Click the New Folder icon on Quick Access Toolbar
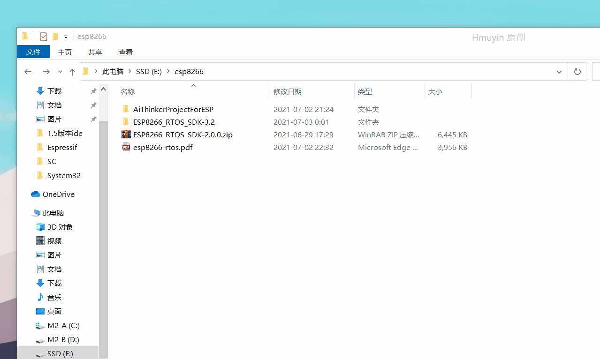The height and width of the screenshot is (359, 600). [55, 36]
